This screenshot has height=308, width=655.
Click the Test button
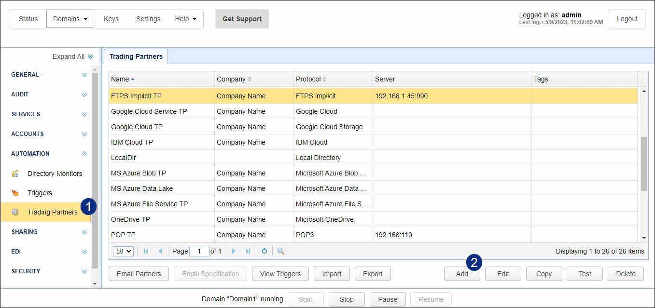[585, 274]
